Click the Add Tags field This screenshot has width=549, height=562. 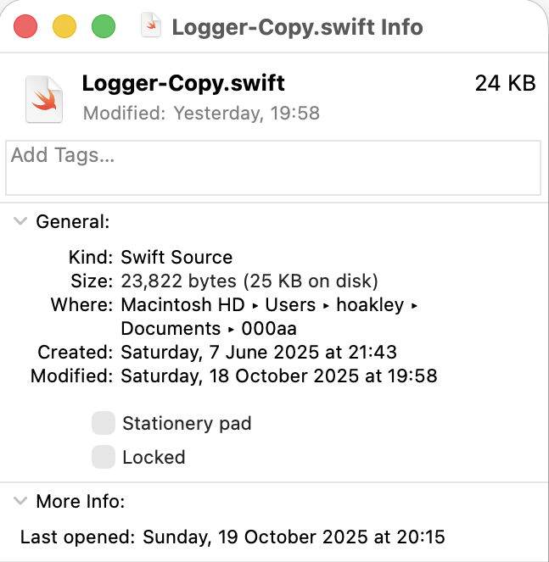pyautogui.click(x=273, y=168)
